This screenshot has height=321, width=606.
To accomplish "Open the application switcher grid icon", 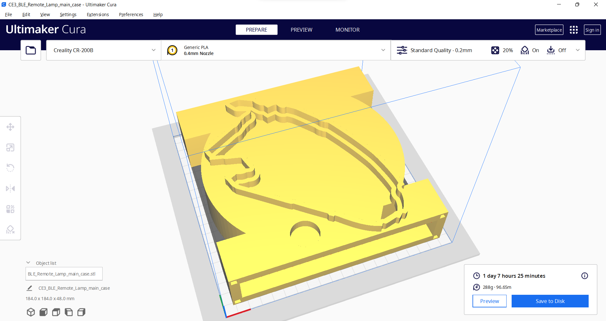I will pyautogui.click(x=573, y=30).
